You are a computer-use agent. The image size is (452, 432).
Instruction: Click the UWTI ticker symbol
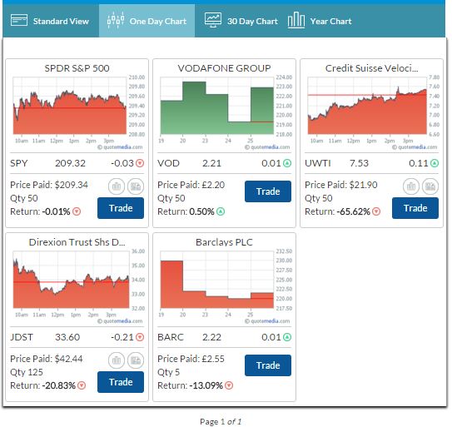point(318,163)
